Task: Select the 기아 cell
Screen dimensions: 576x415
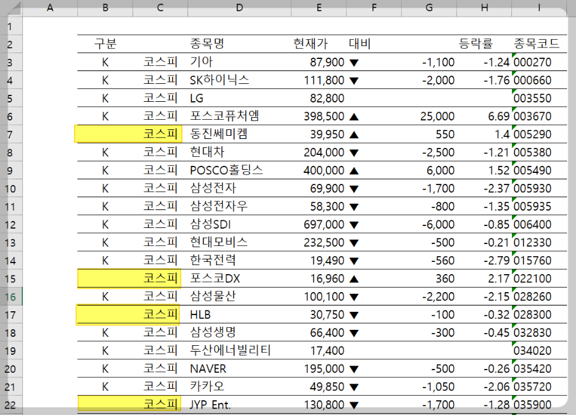Action: click(x=239, y=62)
